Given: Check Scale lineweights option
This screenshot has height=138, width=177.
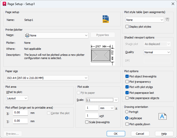Looking at the screenshot, I should pyautogui.click(x=87, y=122).
